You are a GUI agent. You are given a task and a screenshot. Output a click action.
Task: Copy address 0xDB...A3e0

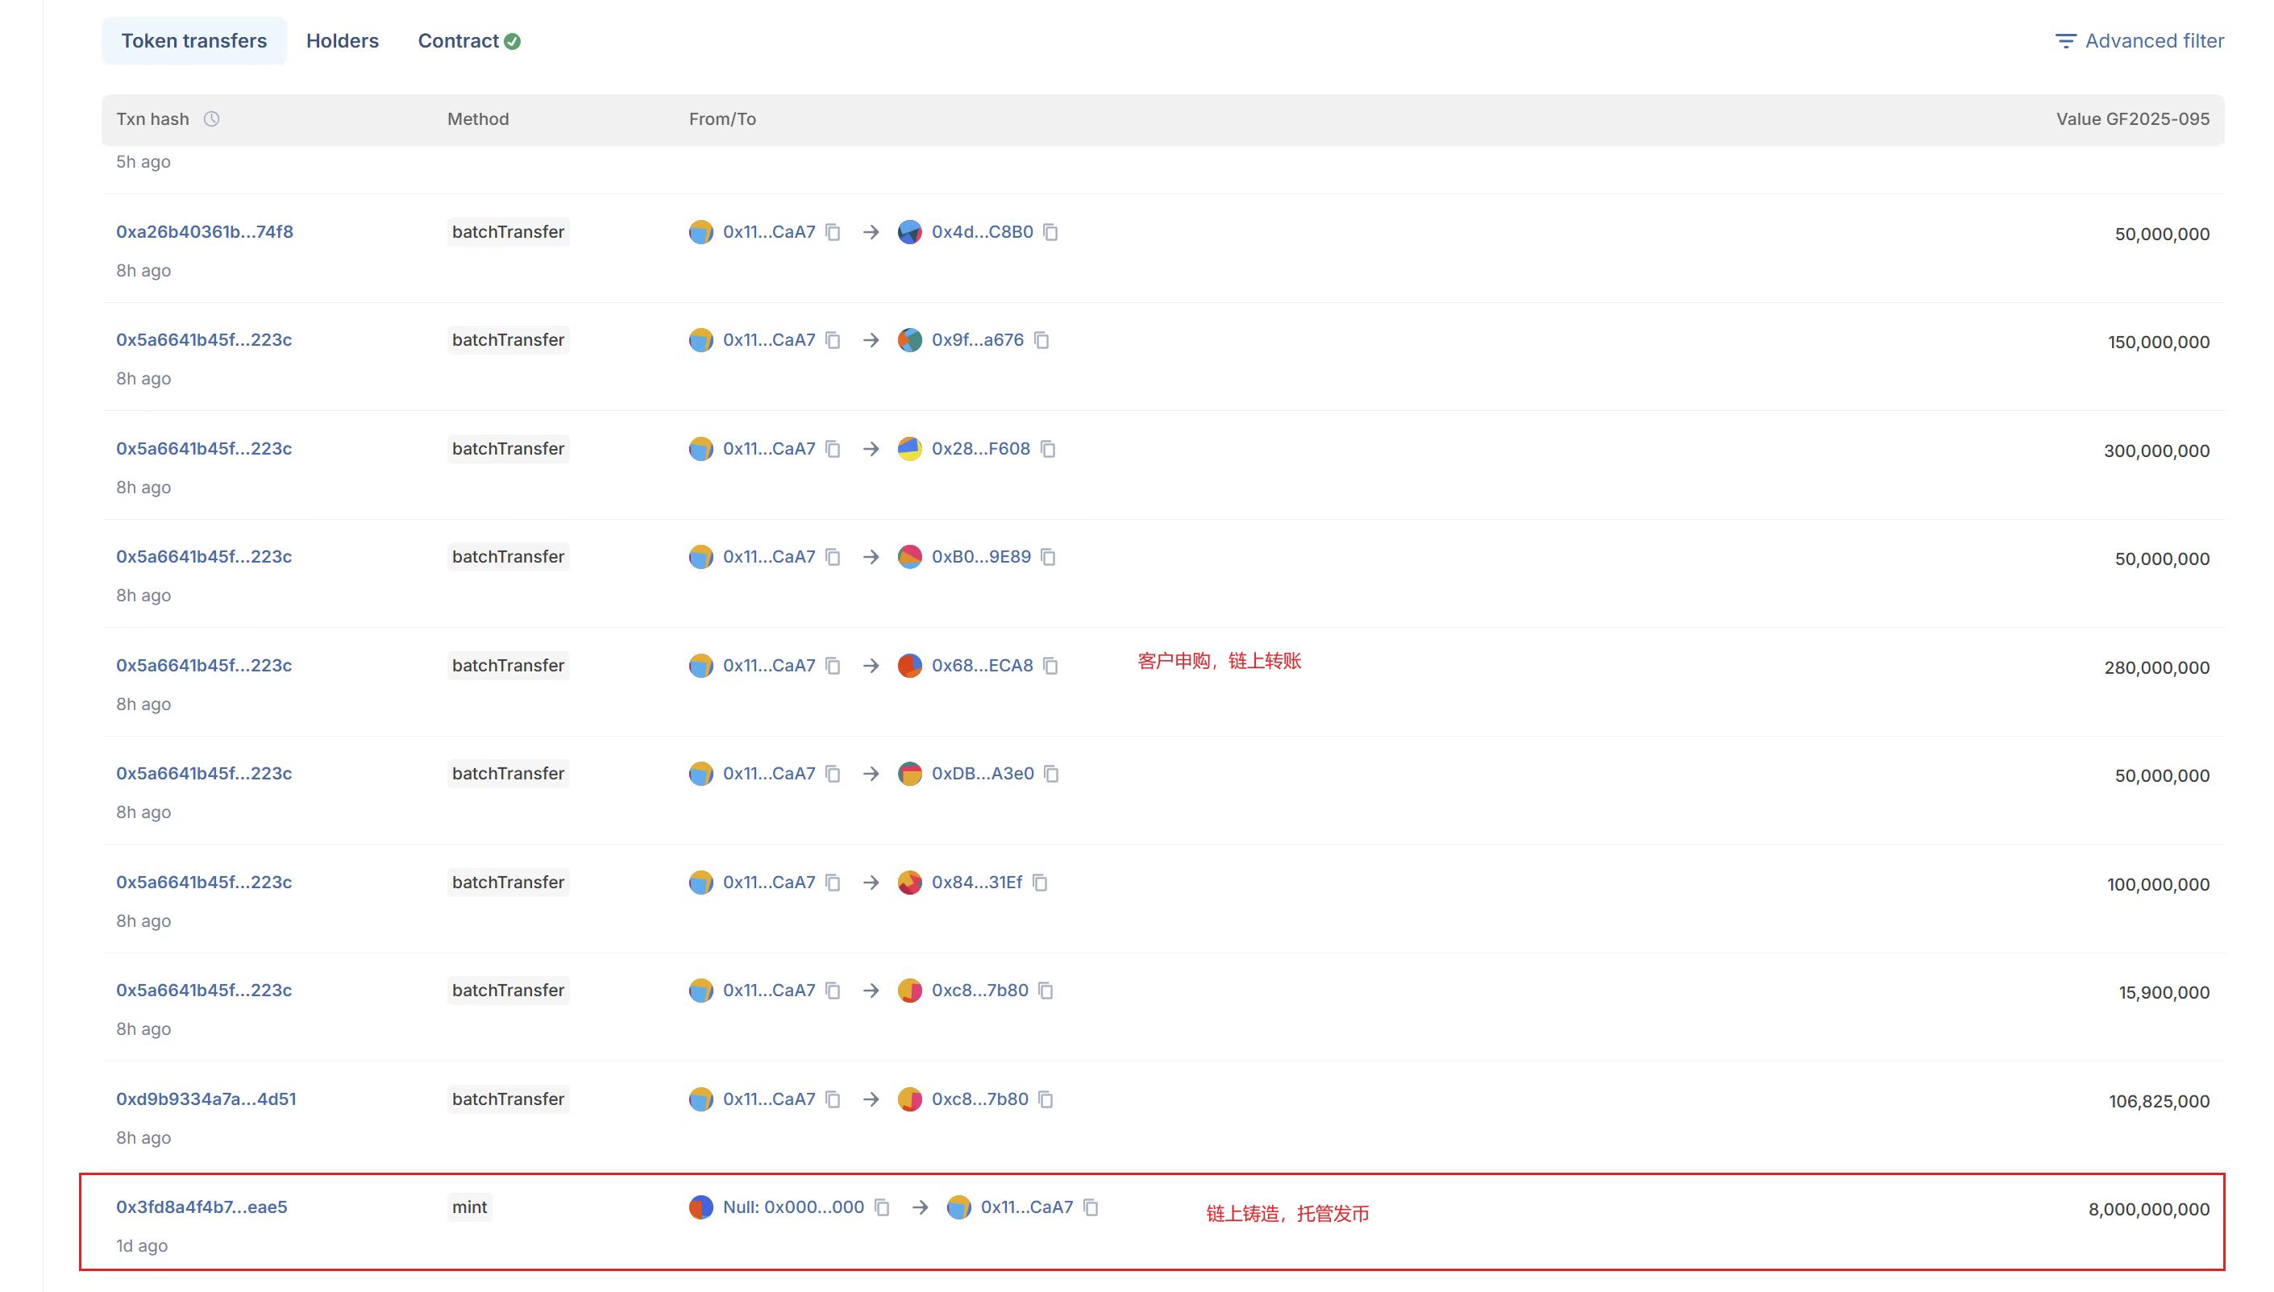point(1051,774)
